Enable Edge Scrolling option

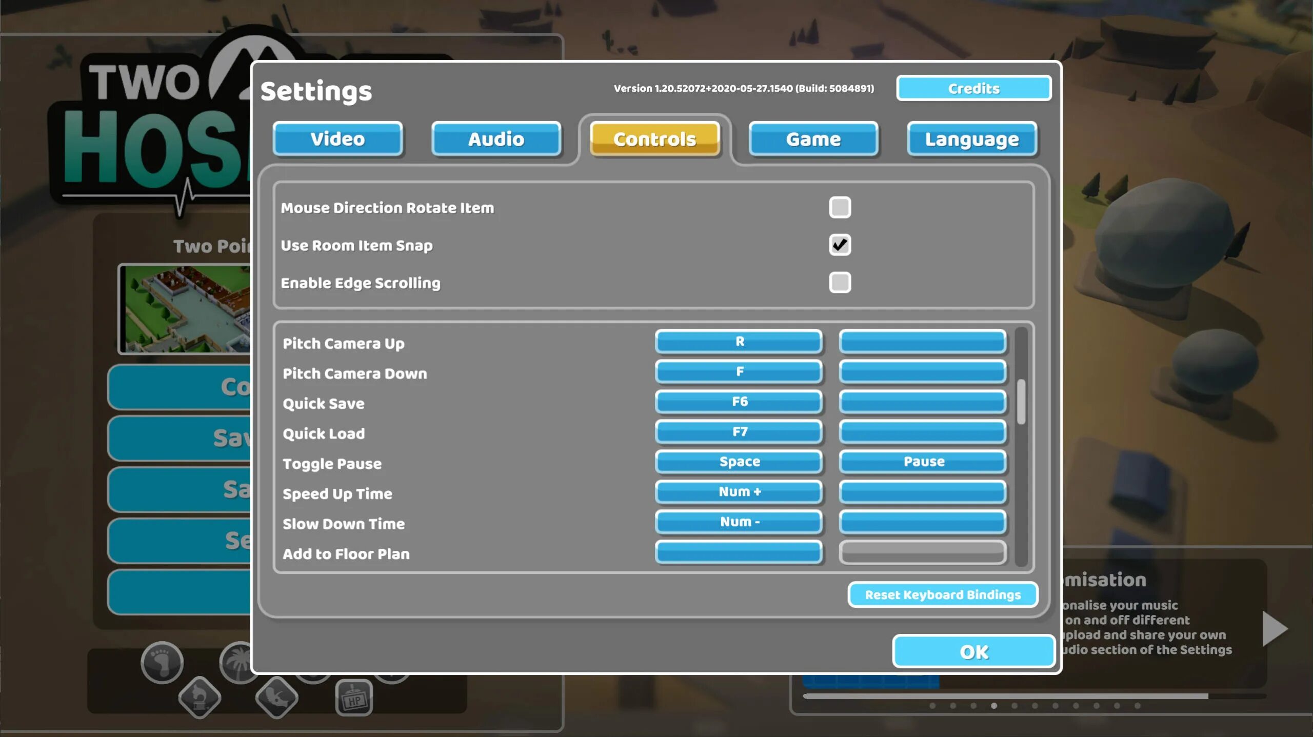coord(839,283)
